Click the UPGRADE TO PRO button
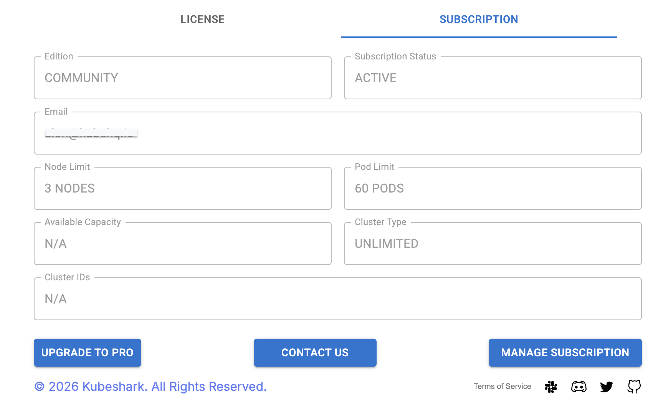658x405 pixels. (x=87, y=352)
